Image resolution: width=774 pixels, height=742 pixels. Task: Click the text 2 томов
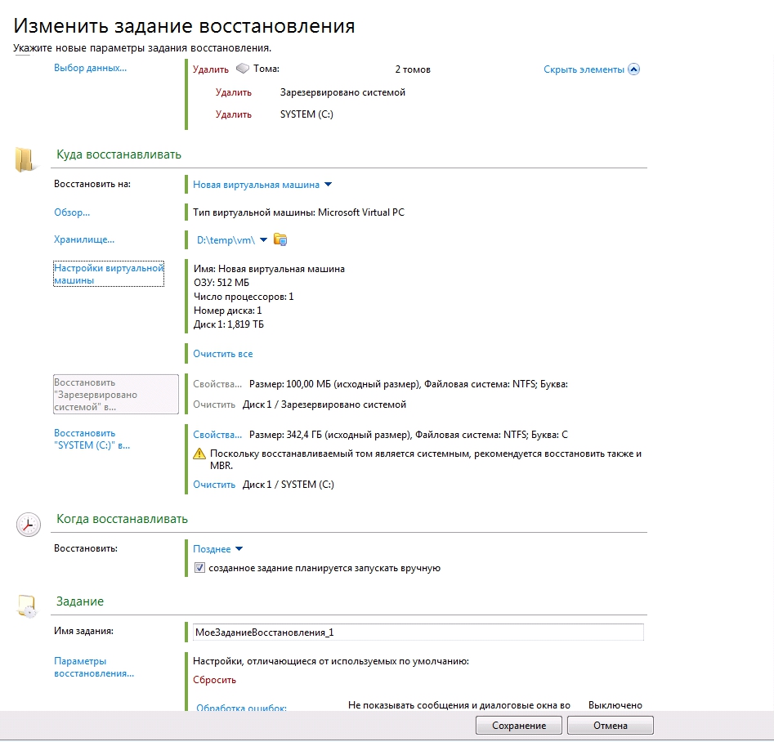pos(413,69)
